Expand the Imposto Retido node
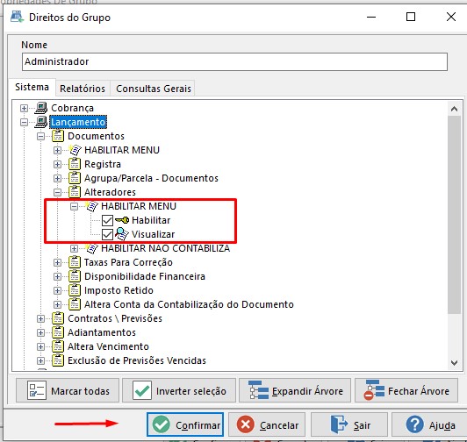This screenshot has height=442, width=467. click(x=57, y=290)
